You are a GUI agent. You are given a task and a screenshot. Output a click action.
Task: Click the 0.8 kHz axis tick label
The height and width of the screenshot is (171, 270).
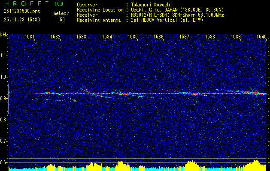(3, 120)
